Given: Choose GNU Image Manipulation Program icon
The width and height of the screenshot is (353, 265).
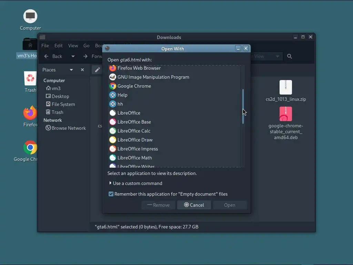Looking at the screenshot, I should pos(113,77).
